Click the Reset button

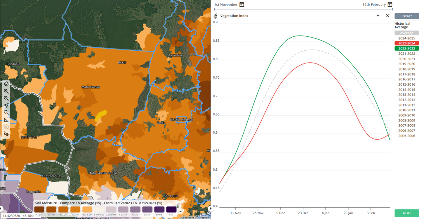point(407,16)
